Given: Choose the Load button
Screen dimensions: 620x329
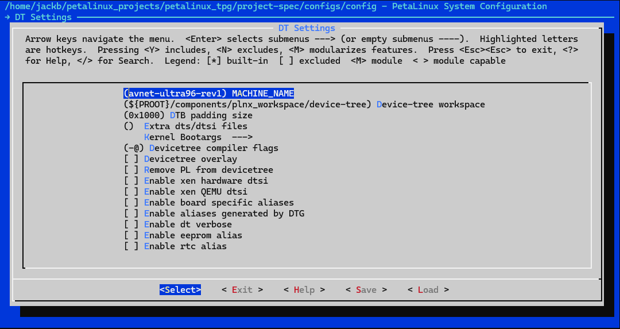Looking at the screenshot, I should (428, 290).
